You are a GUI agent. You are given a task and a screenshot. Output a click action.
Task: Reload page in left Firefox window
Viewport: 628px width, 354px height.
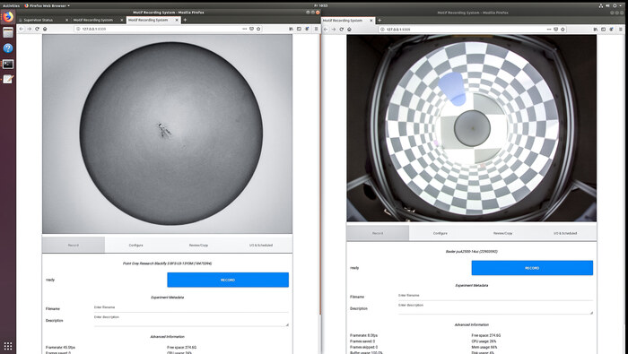pyautogui.click(x=37, y=29)
